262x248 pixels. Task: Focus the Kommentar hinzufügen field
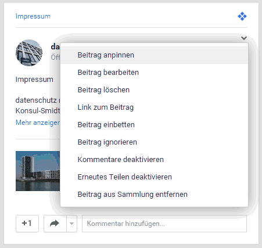(x=164, y=224)
